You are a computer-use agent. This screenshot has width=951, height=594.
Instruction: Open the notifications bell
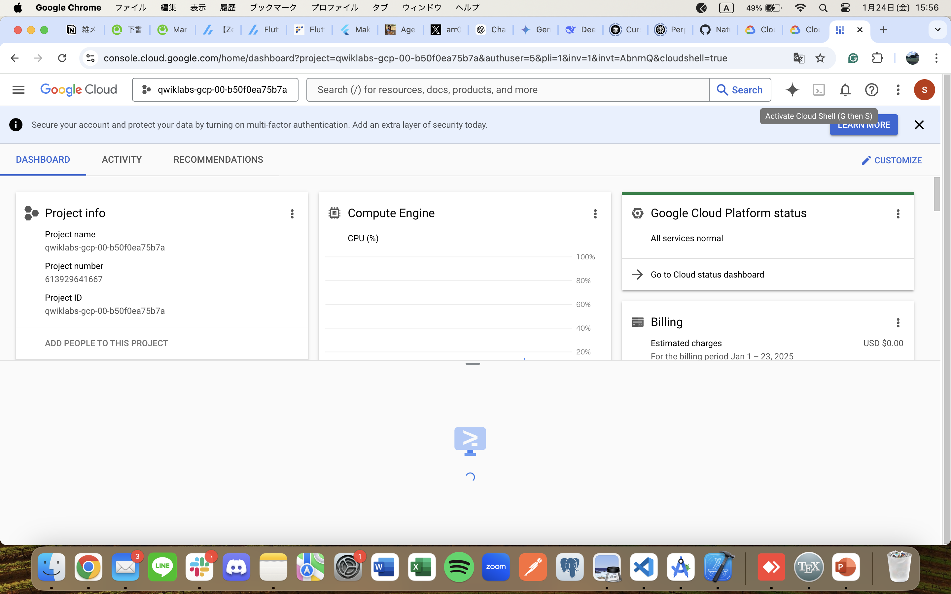845,89
